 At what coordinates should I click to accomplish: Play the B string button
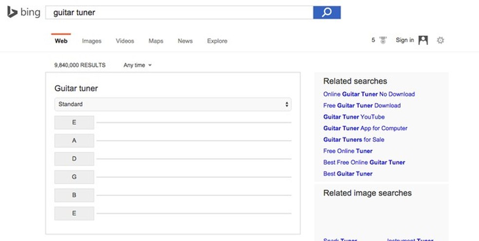point(74,195)
